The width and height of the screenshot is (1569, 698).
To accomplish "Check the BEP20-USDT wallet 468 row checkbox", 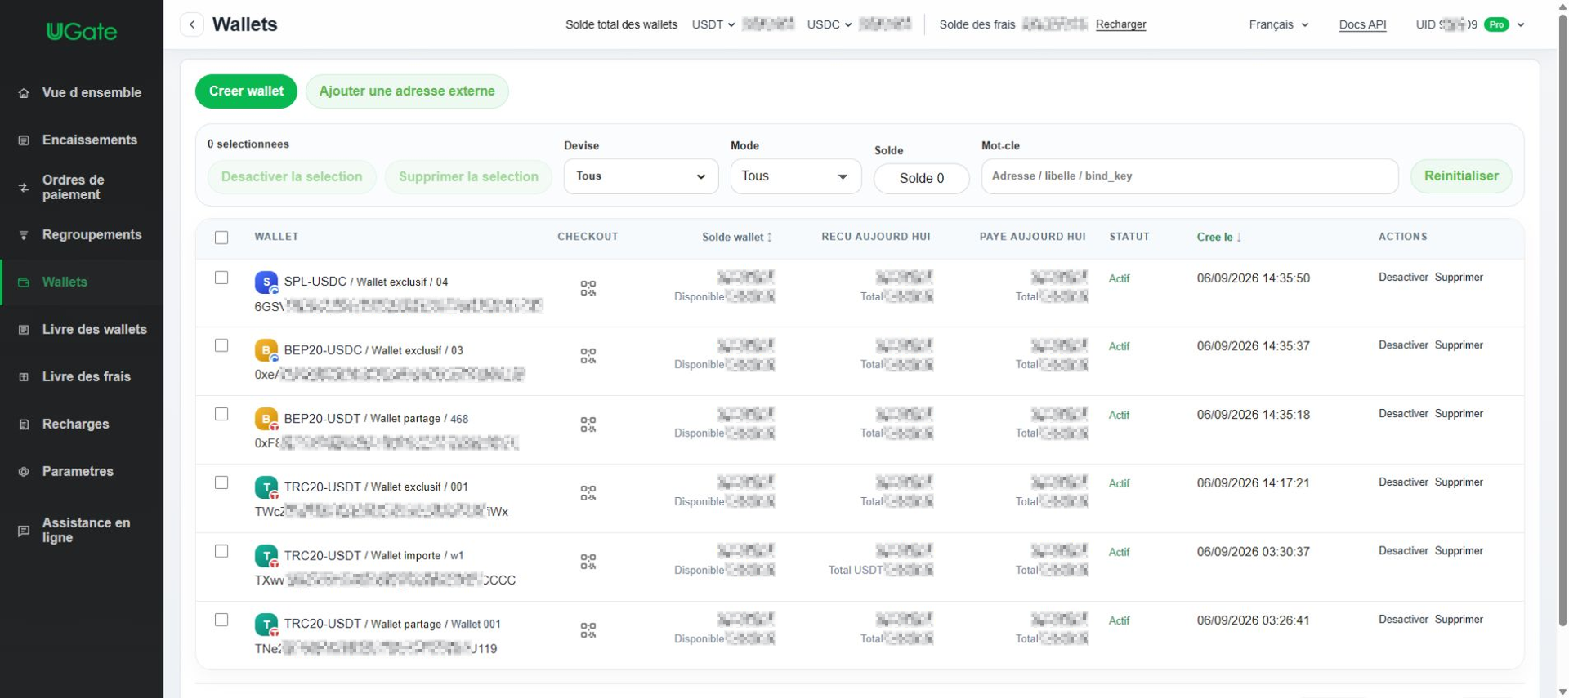I will 221,414.
